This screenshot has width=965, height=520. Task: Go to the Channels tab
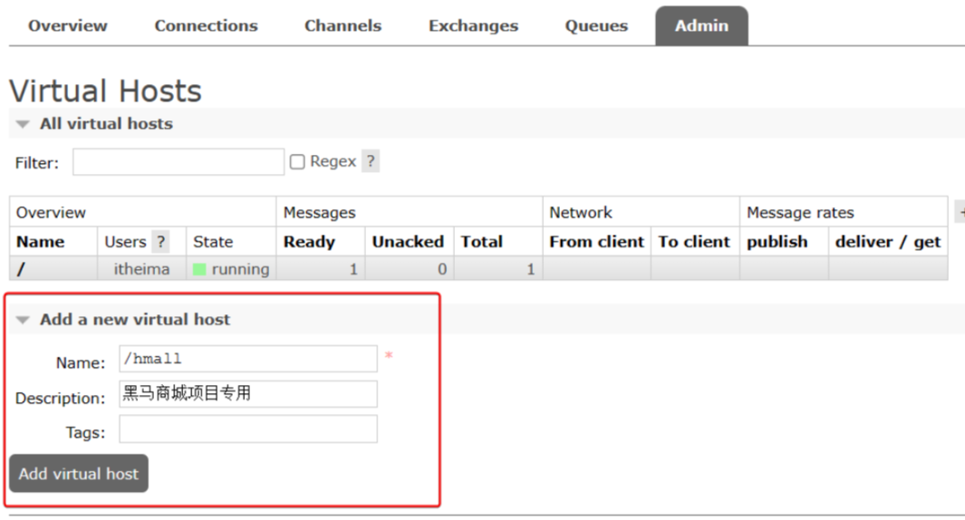click(x=343, y=26)
